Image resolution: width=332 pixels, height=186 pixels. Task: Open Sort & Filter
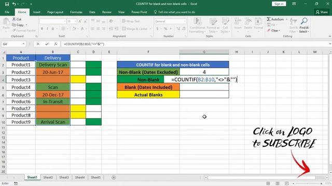[x=293, y=25]
